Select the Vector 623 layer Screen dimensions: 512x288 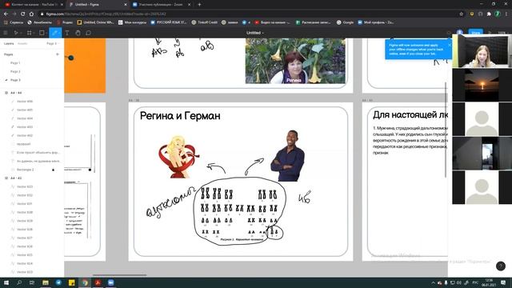tap(25, 272)
